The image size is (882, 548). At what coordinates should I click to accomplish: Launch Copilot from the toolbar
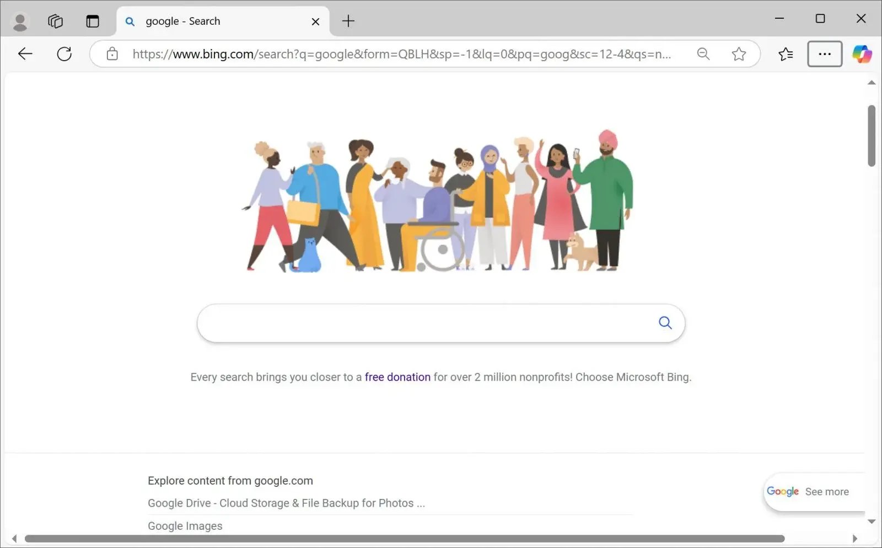pos(862,54)
